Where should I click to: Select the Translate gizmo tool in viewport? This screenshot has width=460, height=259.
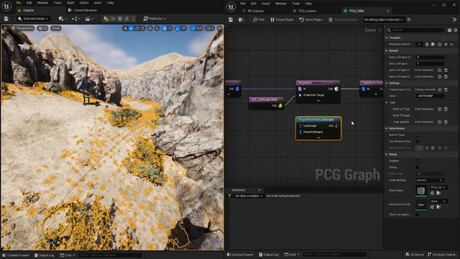click(131, 29)
